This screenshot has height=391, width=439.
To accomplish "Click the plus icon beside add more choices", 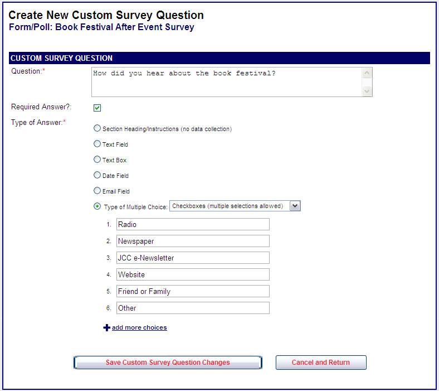I will coord(106,328).
